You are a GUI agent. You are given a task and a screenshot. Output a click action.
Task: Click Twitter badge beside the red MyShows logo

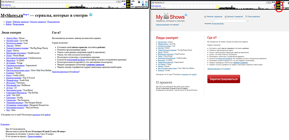point(186,15)
